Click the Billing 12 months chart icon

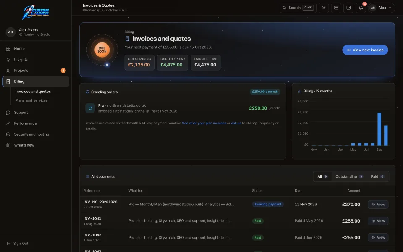click(x=299, y=91)
